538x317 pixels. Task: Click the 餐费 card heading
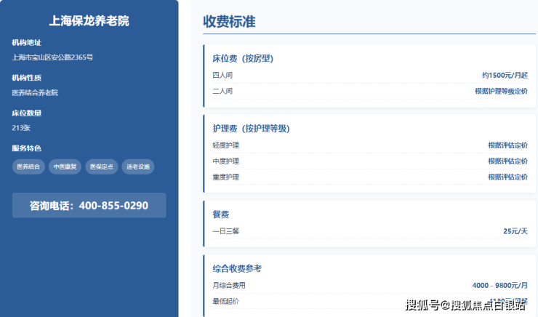coord(220,214)
